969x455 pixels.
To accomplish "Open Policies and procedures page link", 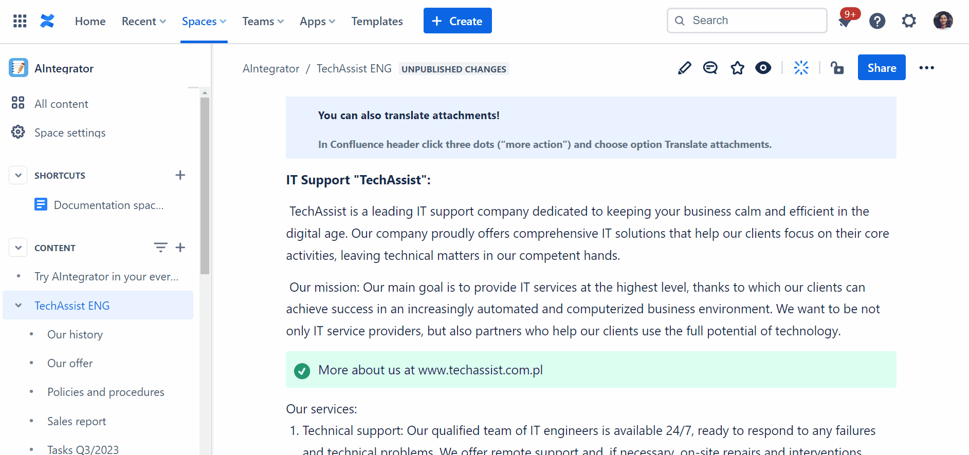I will 106,392.
